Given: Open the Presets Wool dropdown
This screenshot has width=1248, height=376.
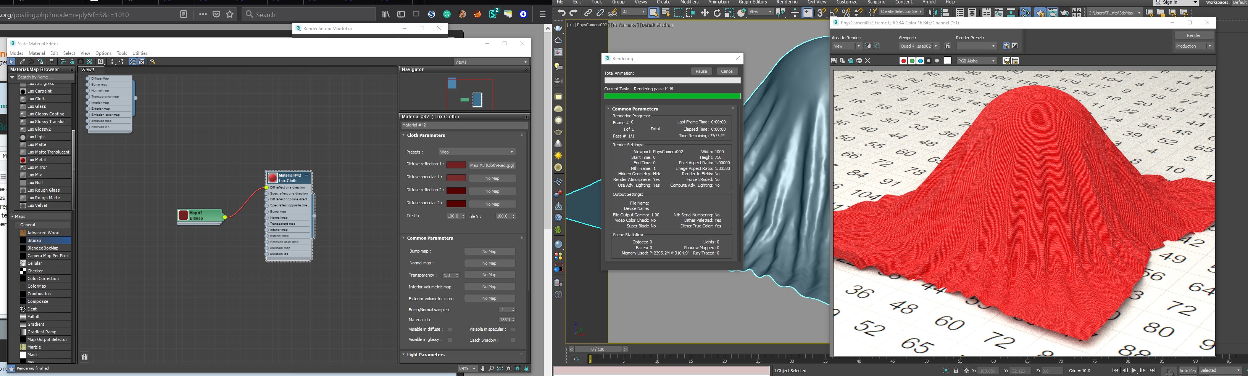Looking at the screenshot, I should [x=477, y=152].
